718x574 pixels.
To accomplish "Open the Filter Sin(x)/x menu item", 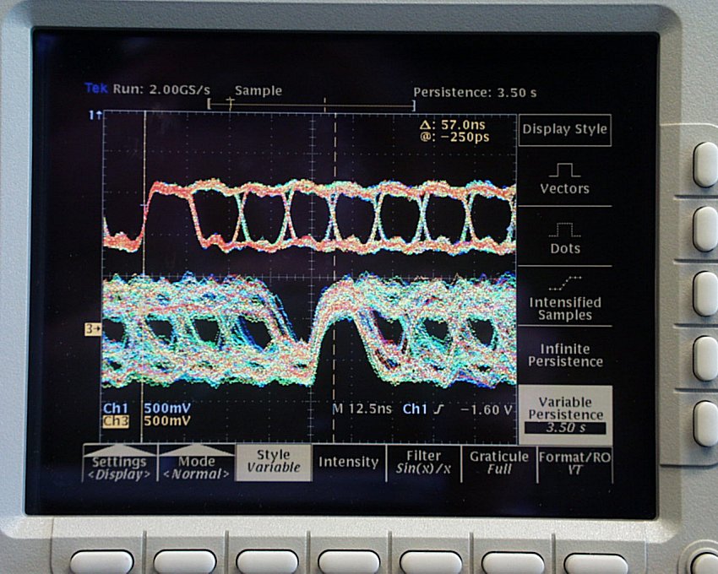I will pyautogui.click(x=423, y=463).
